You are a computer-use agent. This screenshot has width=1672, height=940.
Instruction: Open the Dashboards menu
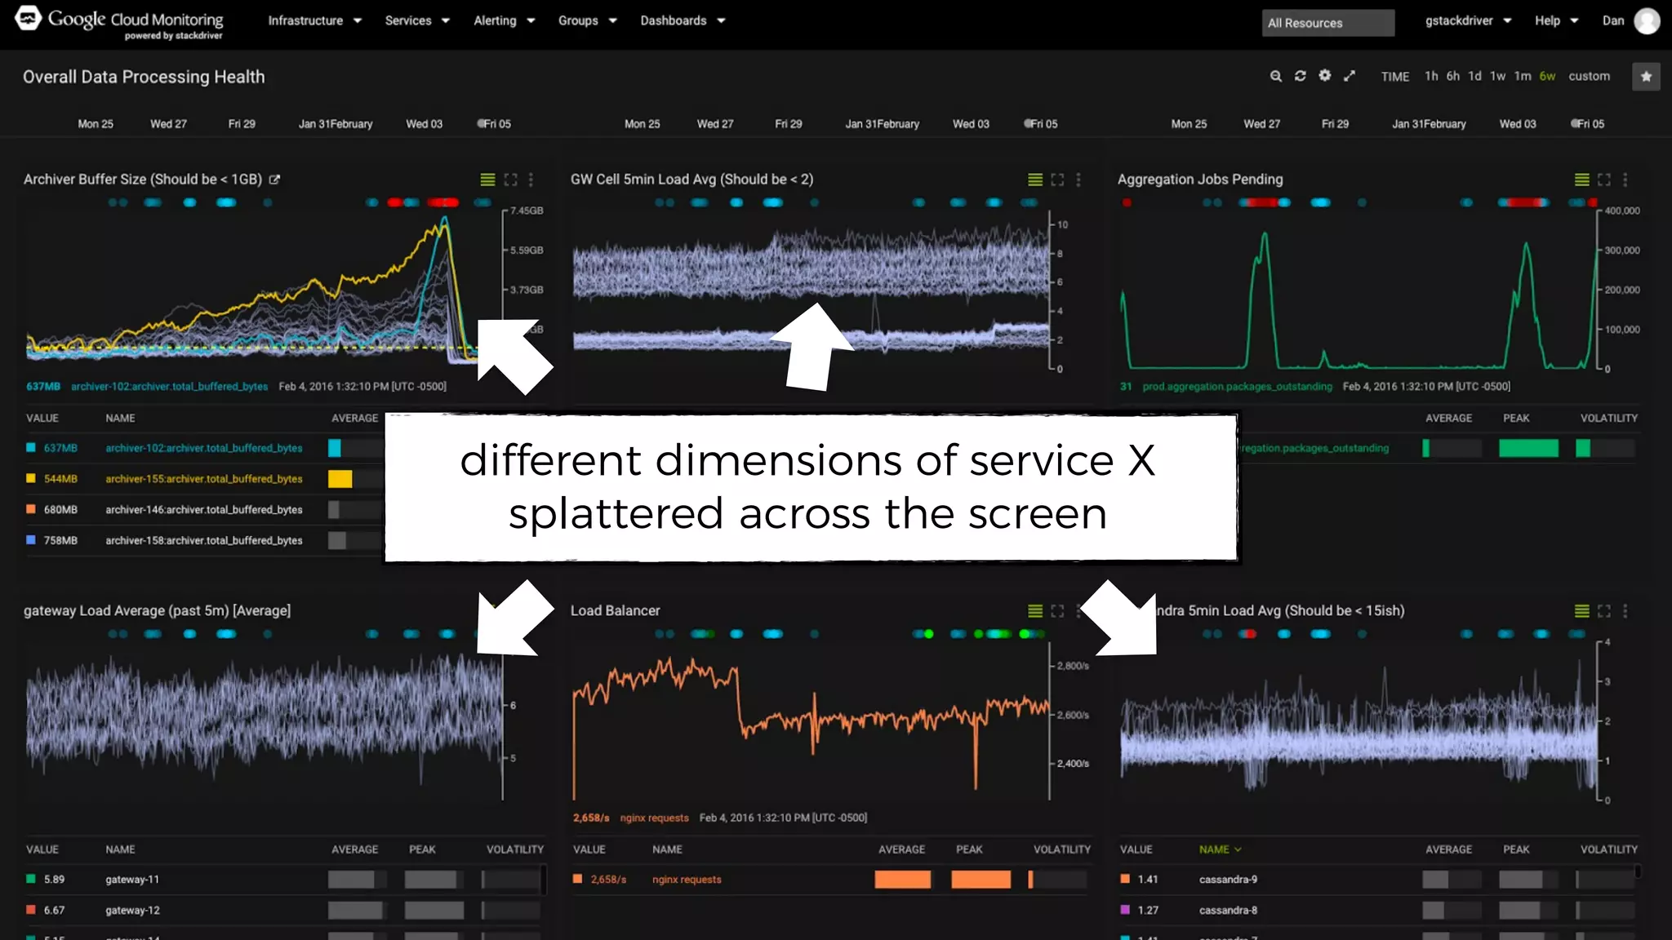point(683,20)
